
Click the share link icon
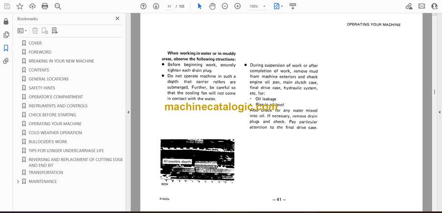click(409, 6)
